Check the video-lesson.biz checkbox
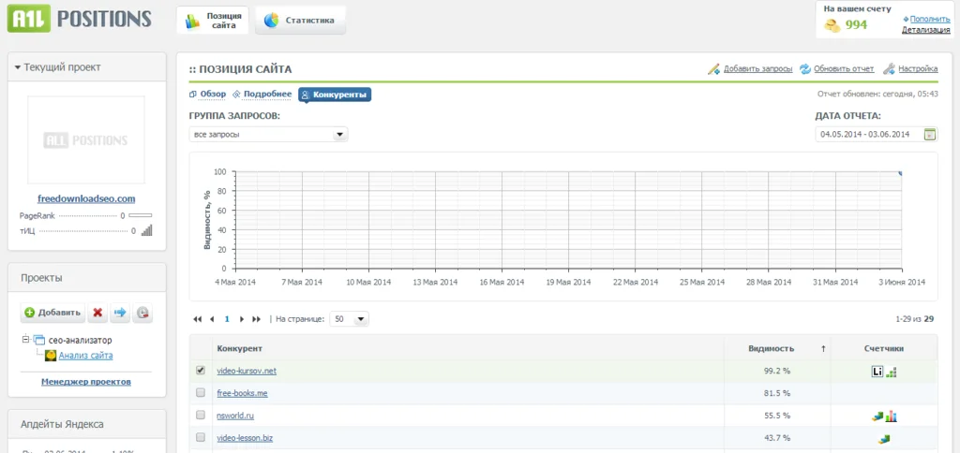960x453 pixels. click(x=201, y=437)
